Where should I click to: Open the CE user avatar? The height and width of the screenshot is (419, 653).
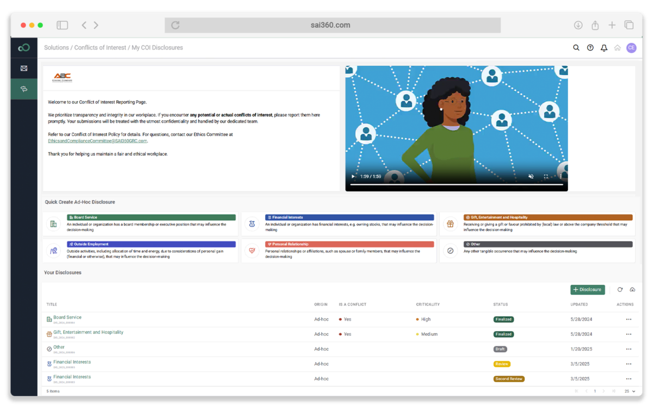point(631,48)
